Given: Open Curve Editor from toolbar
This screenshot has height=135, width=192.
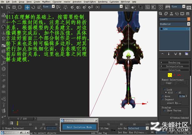Looking at the screenshot, I should [x=147, y=7].
